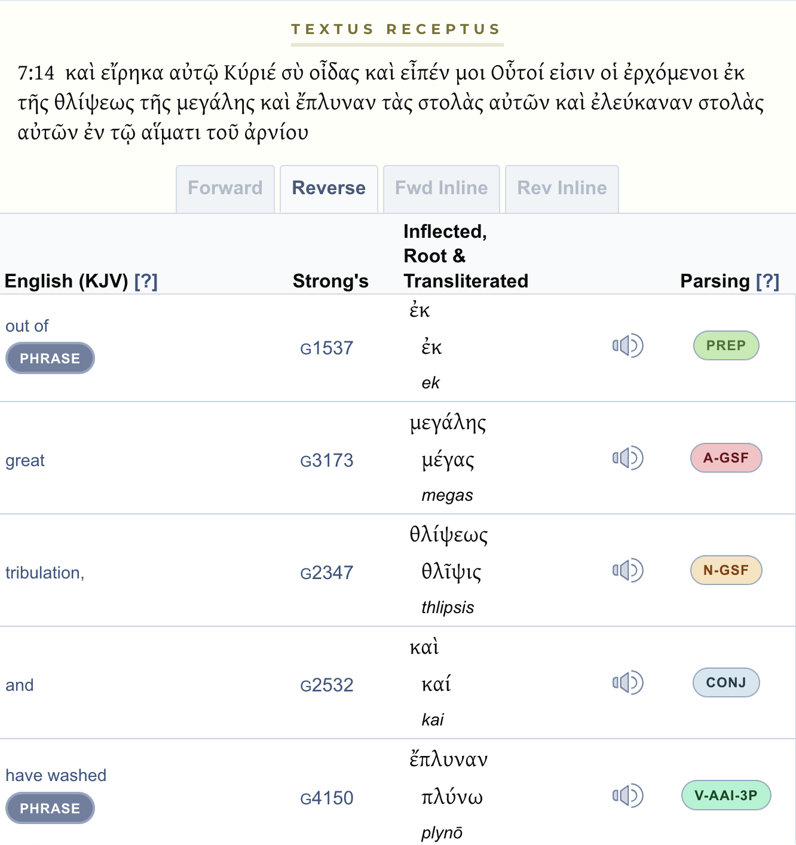
Task: Open Strong's G2347 entry
Action: 327,572
